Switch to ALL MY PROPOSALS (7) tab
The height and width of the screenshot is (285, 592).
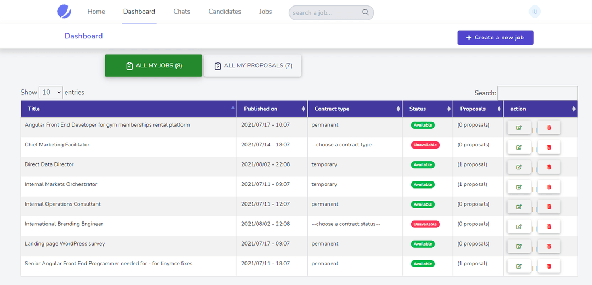click(x=253, y=66)
